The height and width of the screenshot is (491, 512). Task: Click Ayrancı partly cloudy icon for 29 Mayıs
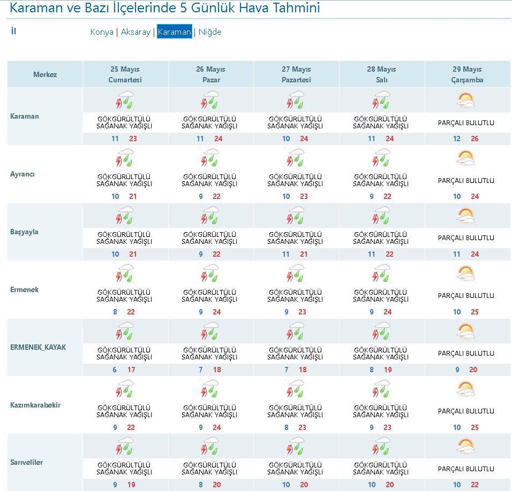[465, 158]
